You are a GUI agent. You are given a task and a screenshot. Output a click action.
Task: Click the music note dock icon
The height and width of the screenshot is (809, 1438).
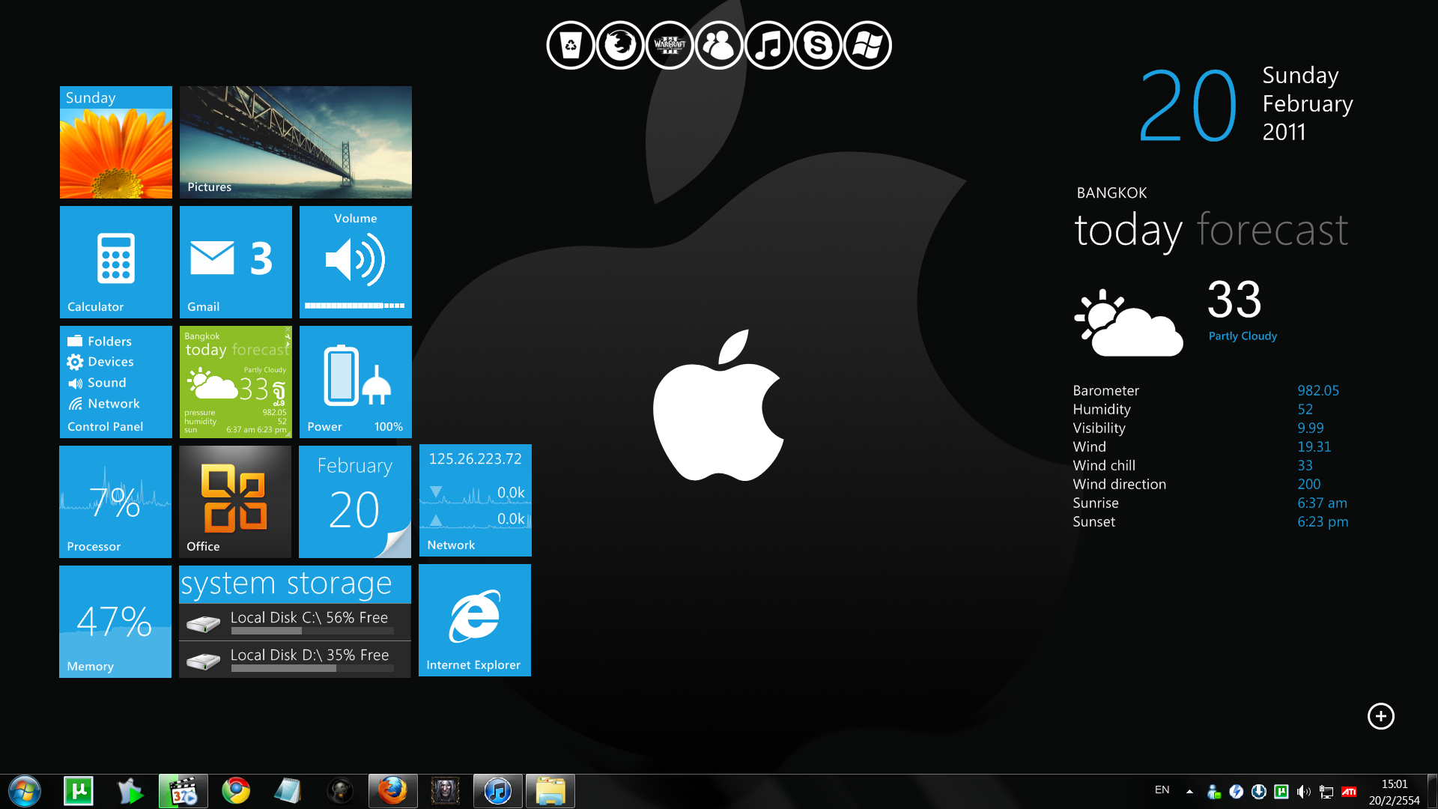(x=768, y=45)
